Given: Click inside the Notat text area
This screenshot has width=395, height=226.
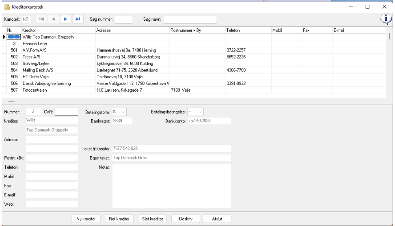Looking at the screenshot, I should [x=172, y=186].
